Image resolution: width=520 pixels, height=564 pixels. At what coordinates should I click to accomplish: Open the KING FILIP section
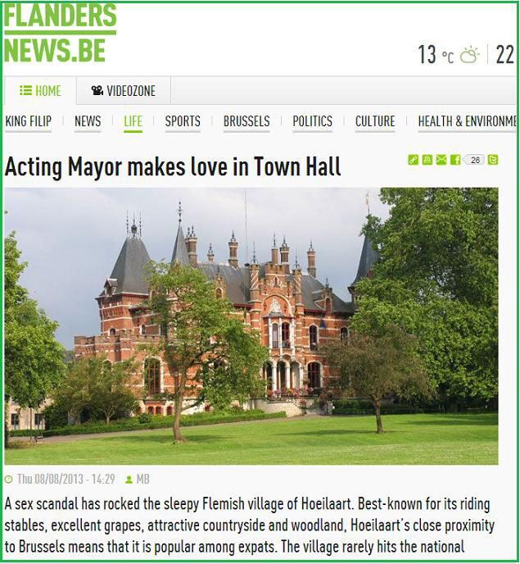[29, 121]
